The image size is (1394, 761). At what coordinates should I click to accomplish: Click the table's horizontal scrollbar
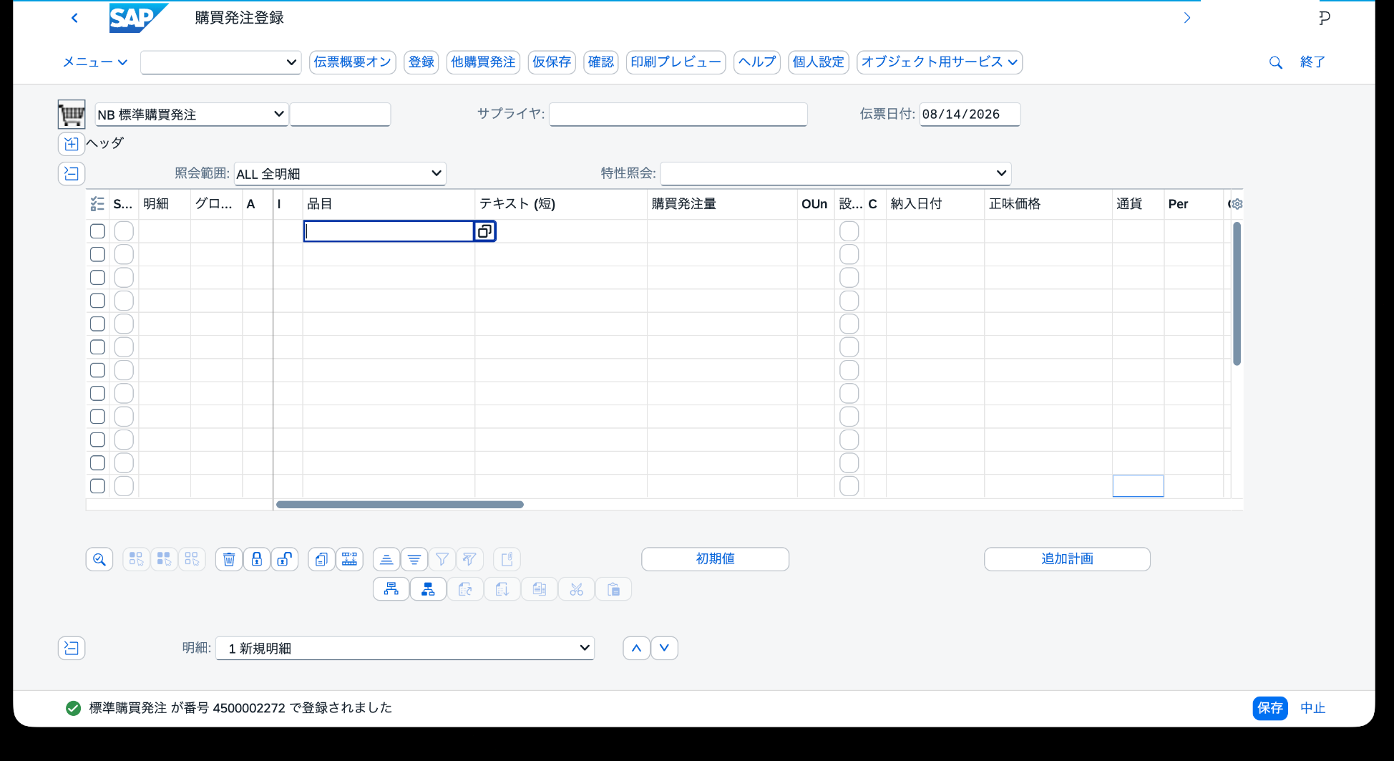400,505
